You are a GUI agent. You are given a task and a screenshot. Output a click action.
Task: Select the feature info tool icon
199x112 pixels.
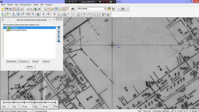(56, 9)
